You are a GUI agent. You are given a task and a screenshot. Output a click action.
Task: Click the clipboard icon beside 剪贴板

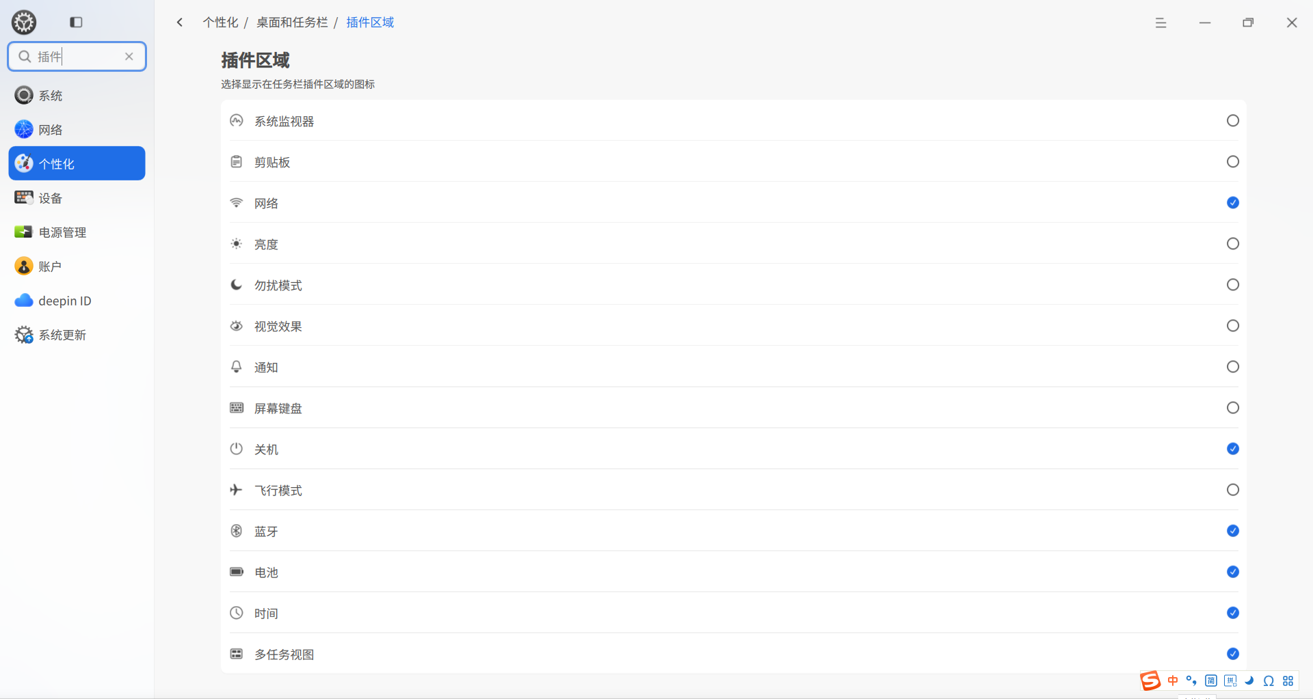tap(237, 162)
